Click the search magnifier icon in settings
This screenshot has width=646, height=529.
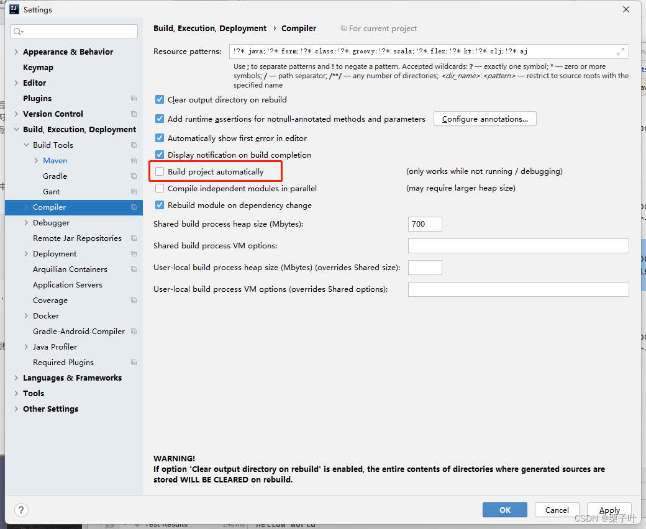pyautogui.click(x=18, y=32)
